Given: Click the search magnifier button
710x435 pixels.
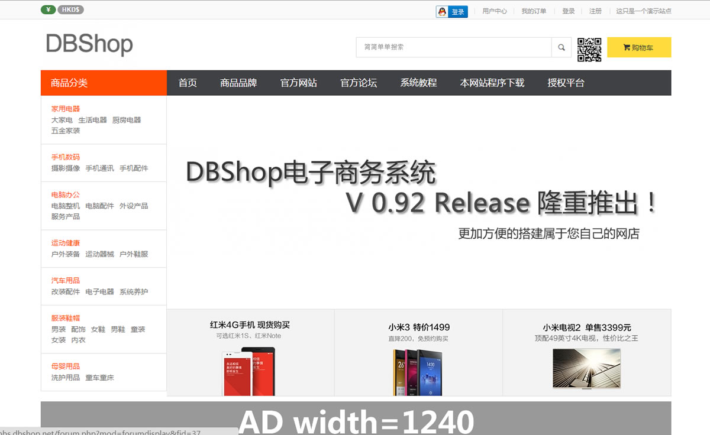Looking at the screenshot, I should click(x=561, y=47).
